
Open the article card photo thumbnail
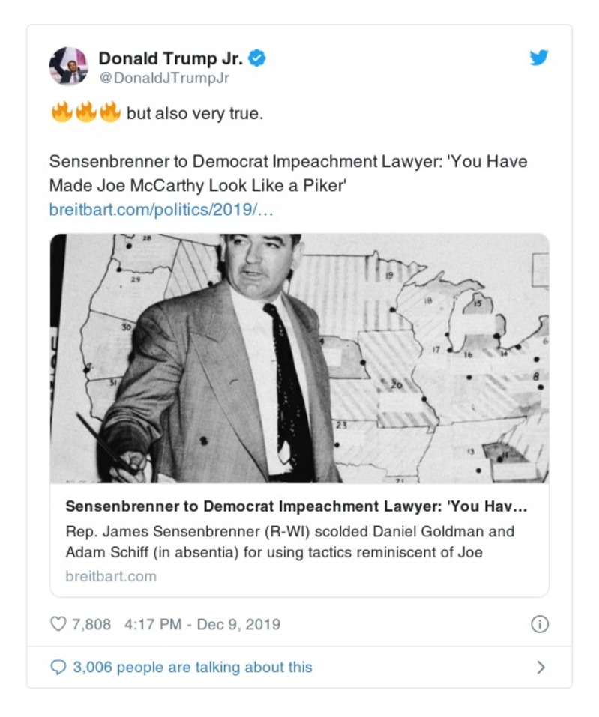click(299, 358)
